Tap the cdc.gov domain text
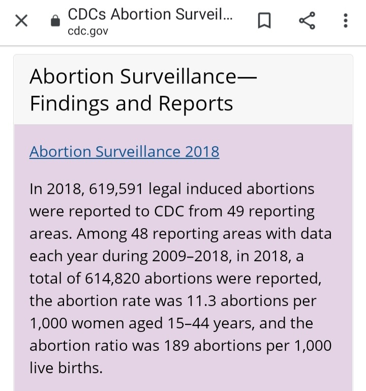 [88, 31]
